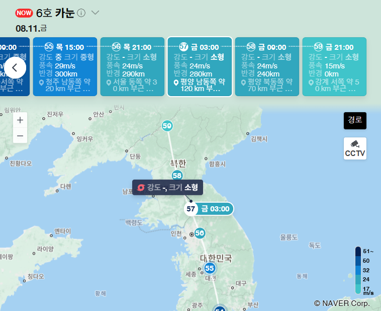
Task: Click track marker 55 near 세종
Action: pos(210,268)
